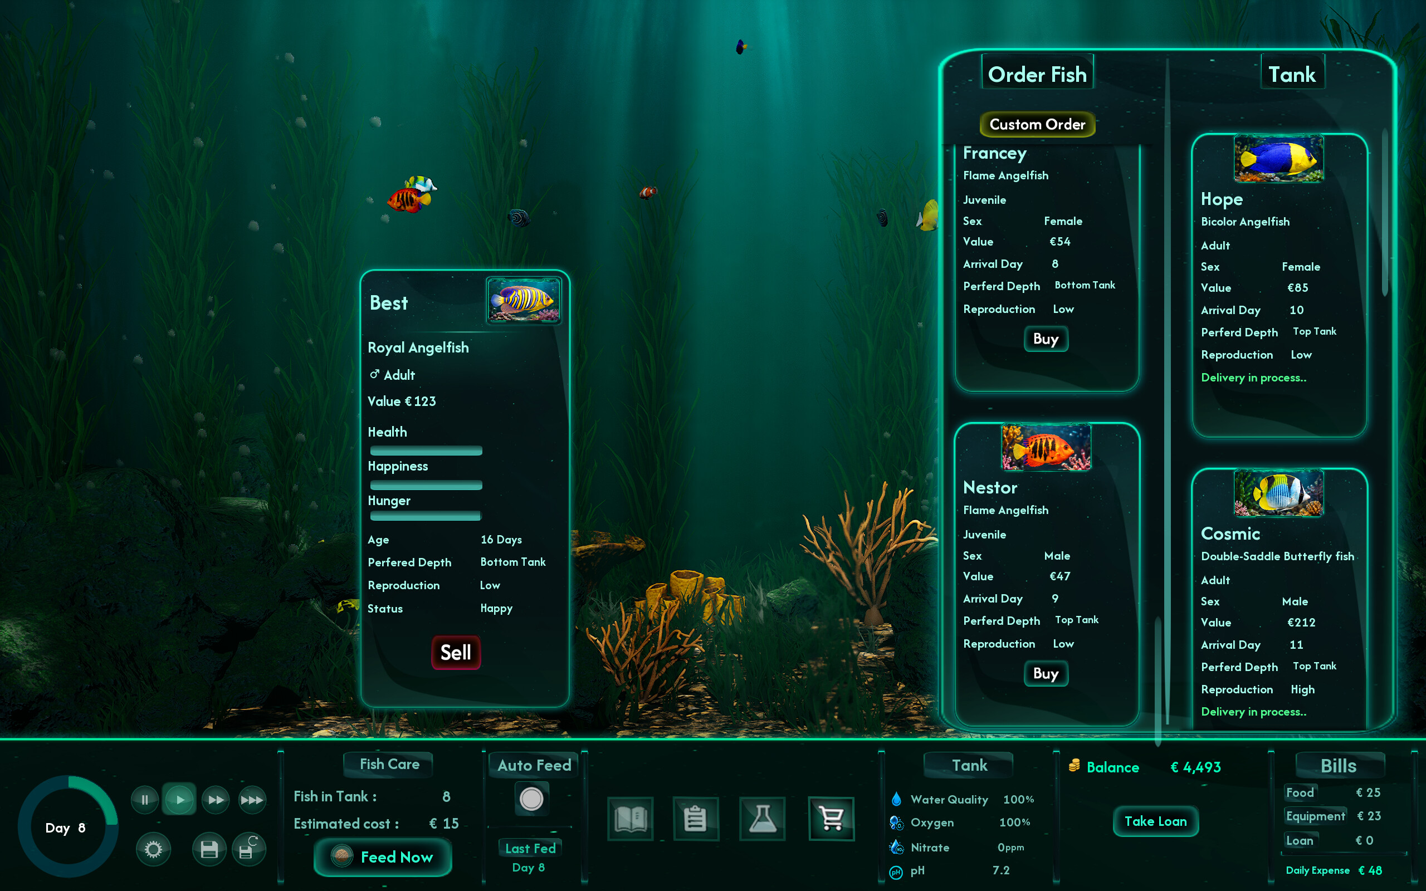Click the Order Fish list scrollbar
Image resolution: width=1426 pixels, height=891 pixels.
tap(1158, 681)
